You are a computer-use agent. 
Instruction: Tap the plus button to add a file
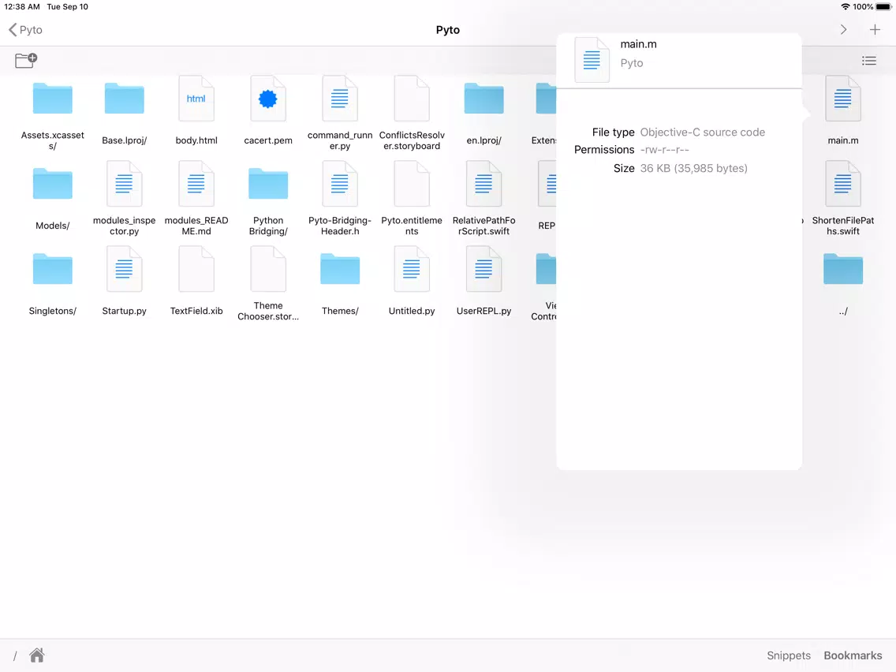pos(874,30)
